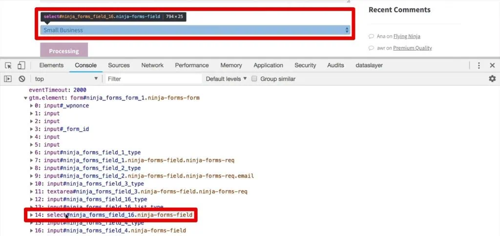Click entry 5: input
The image size is (500, 236).
tap(47, 145)
